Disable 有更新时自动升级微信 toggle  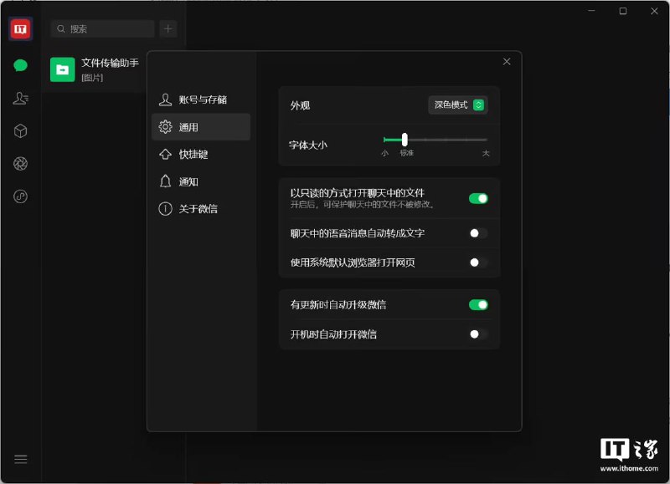tap(477, 306)
